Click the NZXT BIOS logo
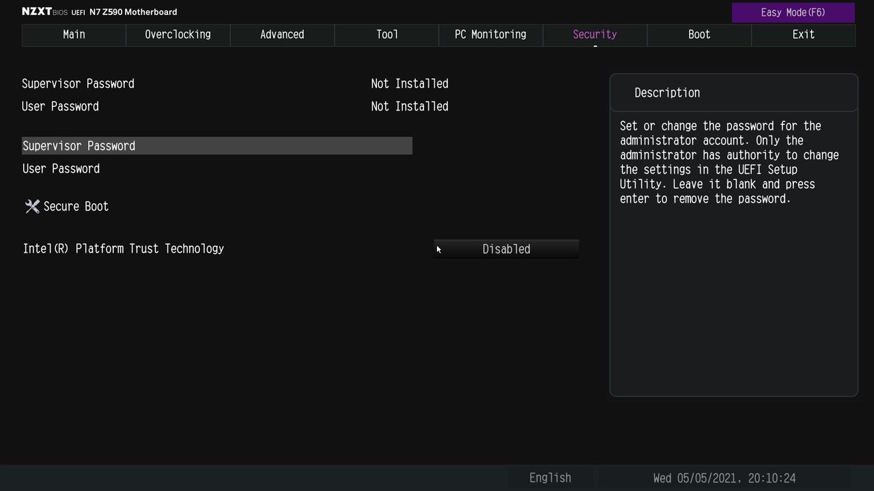The height and width of the screenshot is (491, 874). click(44, 12)
